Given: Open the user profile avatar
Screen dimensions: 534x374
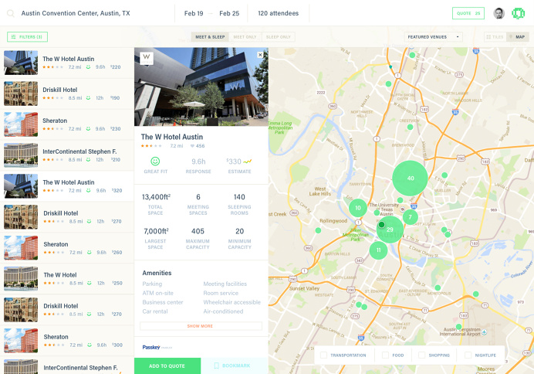Looking at the screenshot, I should (x=499, y=13).
